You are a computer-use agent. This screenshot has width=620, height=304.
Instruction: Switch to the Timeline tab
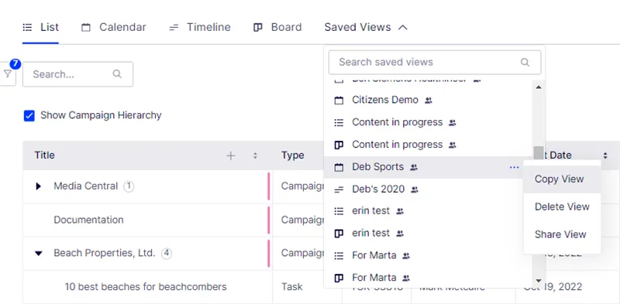[x=200, y=27]
